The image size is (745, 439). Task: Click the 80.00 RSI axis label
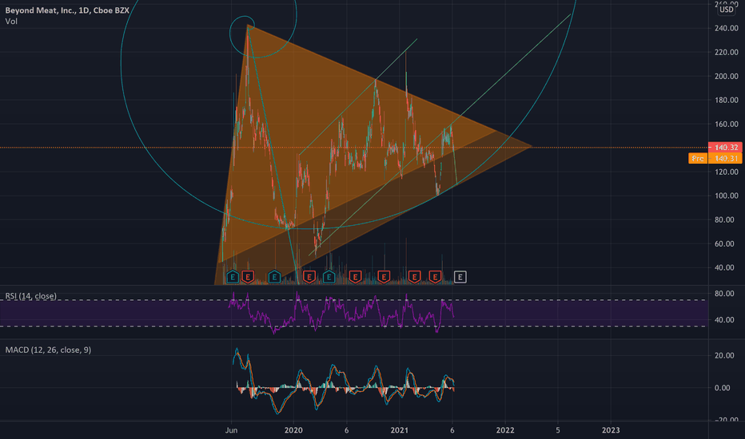[724, 294]
